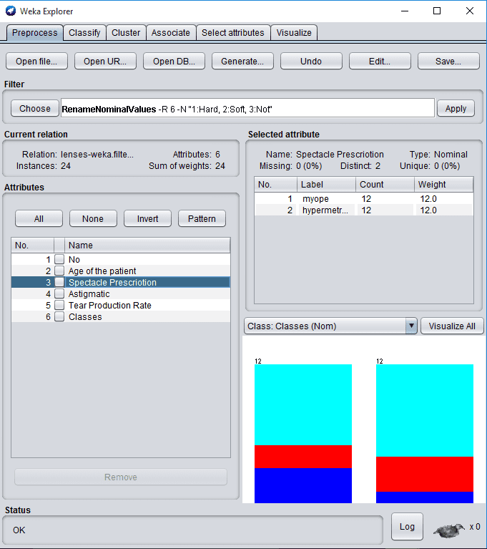
Task: Tick the Spectacle Prescriotion checkbox
Action: click(x=59, y=282)
